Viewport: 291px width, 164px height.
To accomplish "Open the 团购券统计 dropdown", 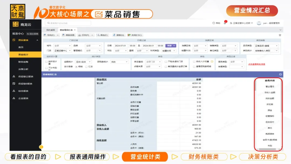I will 119,62.
